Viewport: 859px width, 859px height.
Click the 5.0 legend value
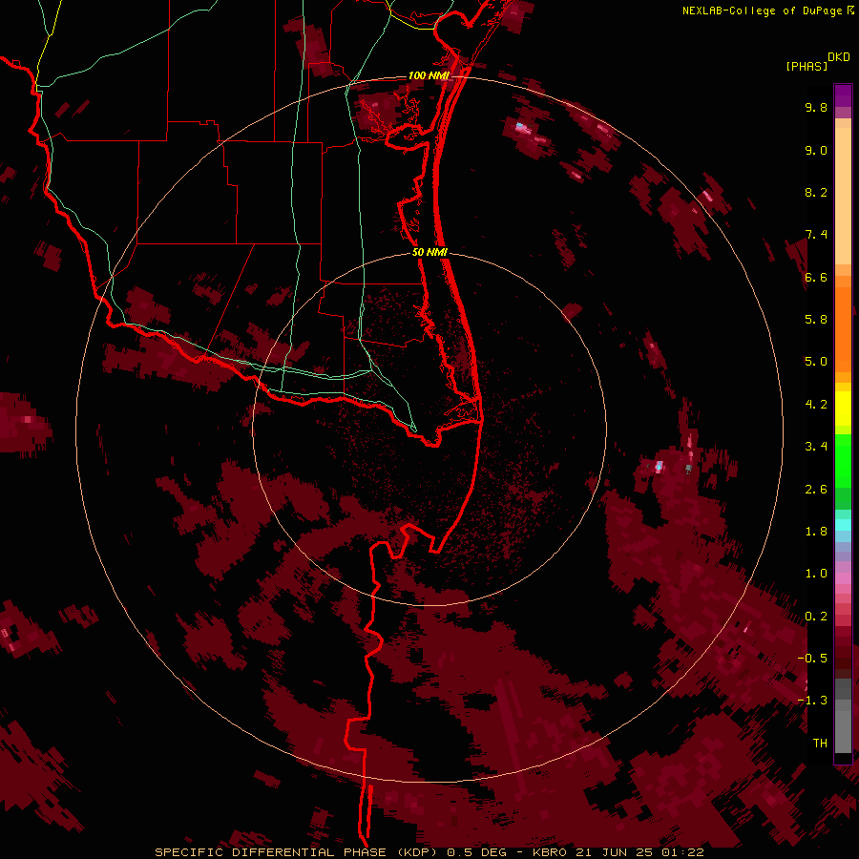(x=816, y=362)
